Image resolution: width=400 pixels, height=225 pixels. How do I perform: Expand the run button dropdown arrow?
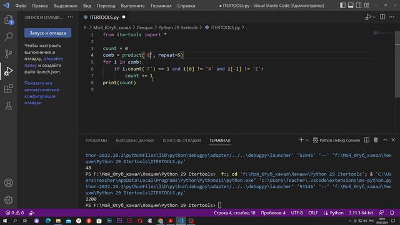click(374, 17)
